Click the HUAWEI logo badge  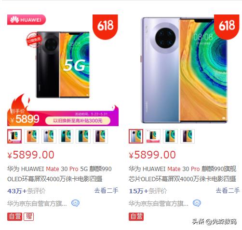pyautogui.click(x=27, y=20)
